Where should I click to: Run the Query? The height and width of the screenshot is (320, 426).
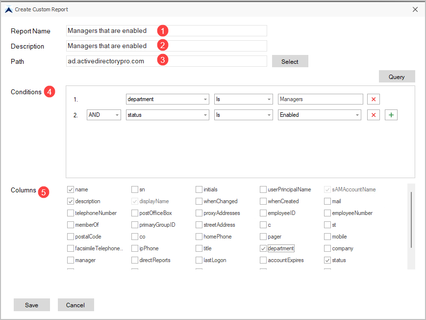(396, 76)
